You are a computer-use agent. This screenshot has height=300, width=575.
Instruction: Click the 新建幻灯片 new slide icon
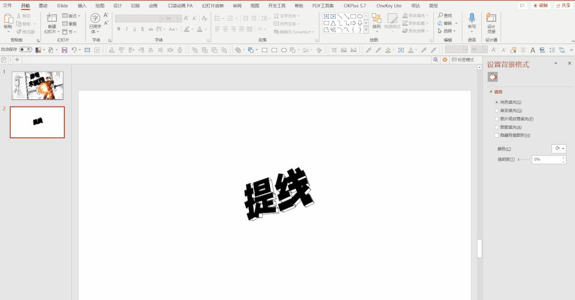click(x=52, y=18)
